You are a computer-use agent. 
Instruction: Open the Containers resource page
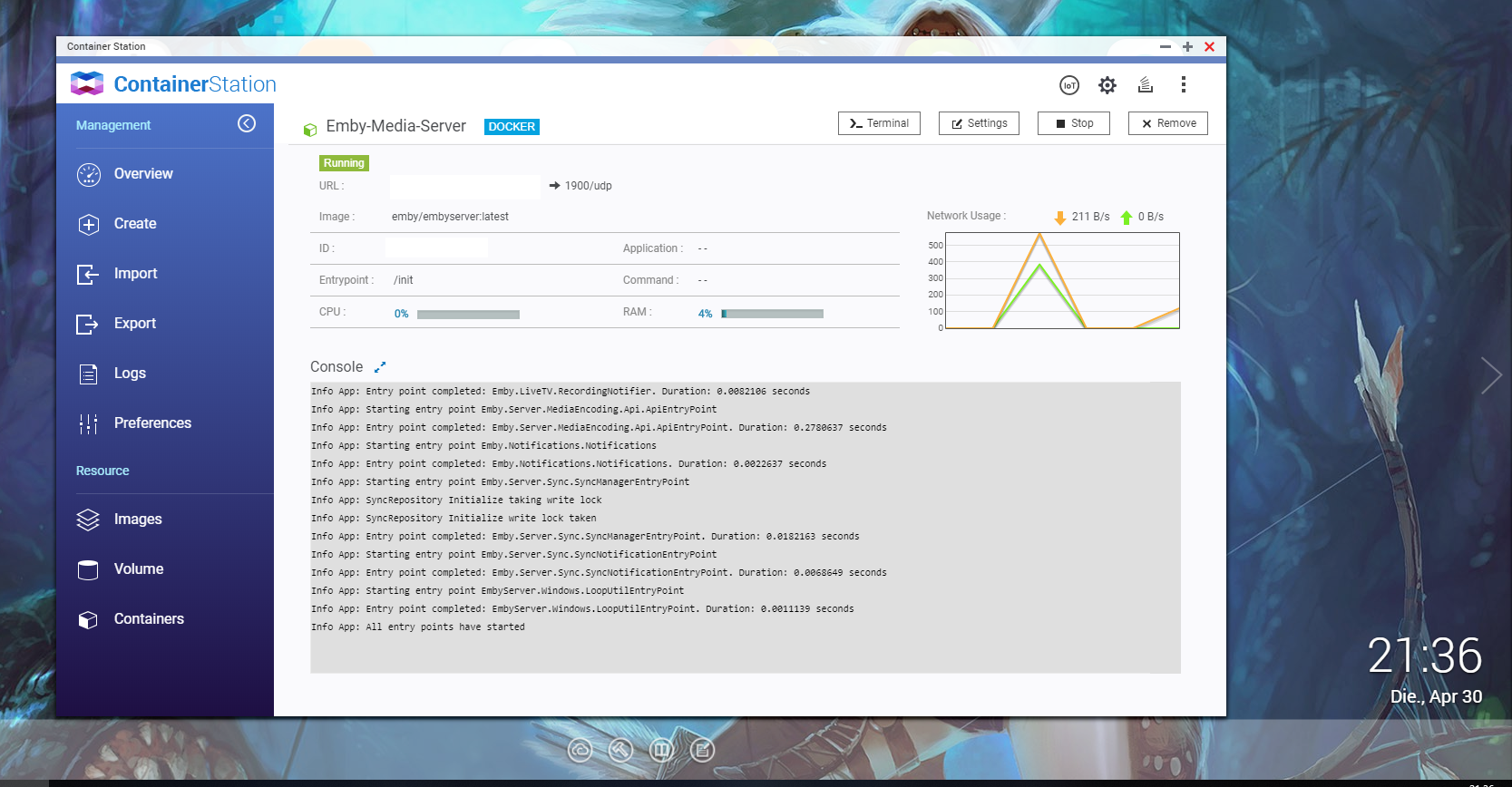click(x=149, y=619)
